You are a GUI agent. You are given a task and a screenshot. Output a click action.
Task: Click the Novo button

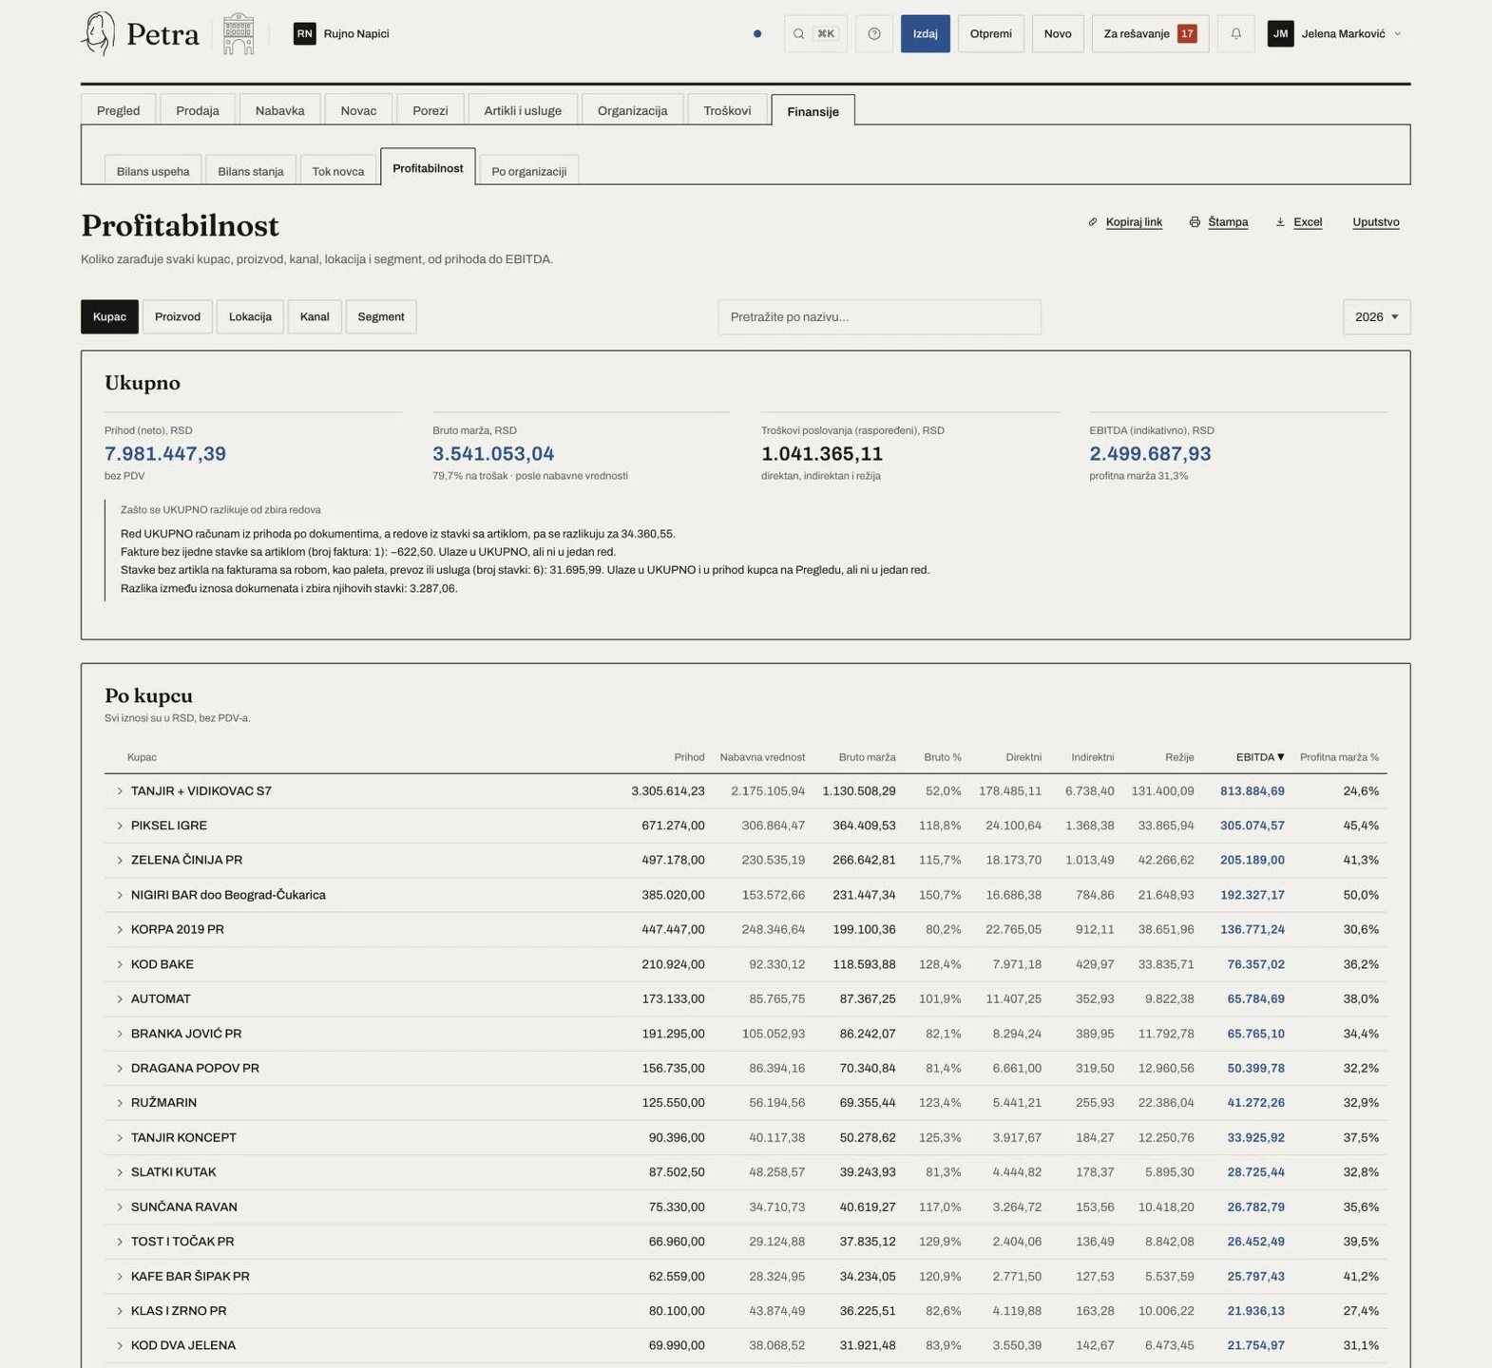pyautogui.click(x=1058, y=34)
